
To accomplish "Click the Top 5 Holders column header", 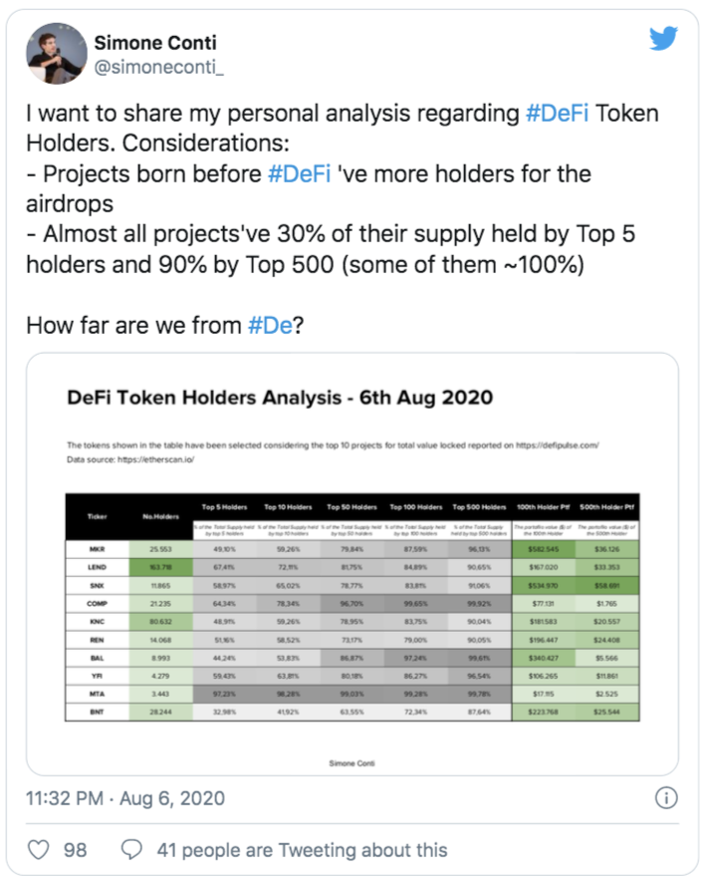I will pyautogui.click(x=224, y=507).
